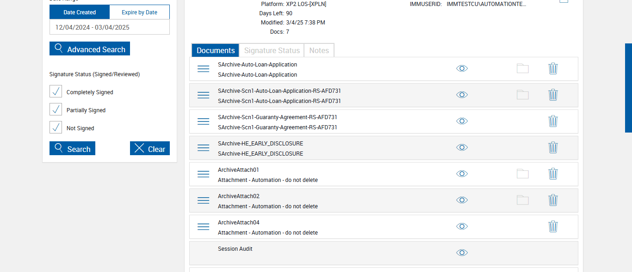Switch to the Notes tab
This screenshot has height=272, width=632.
coord(319,50)
